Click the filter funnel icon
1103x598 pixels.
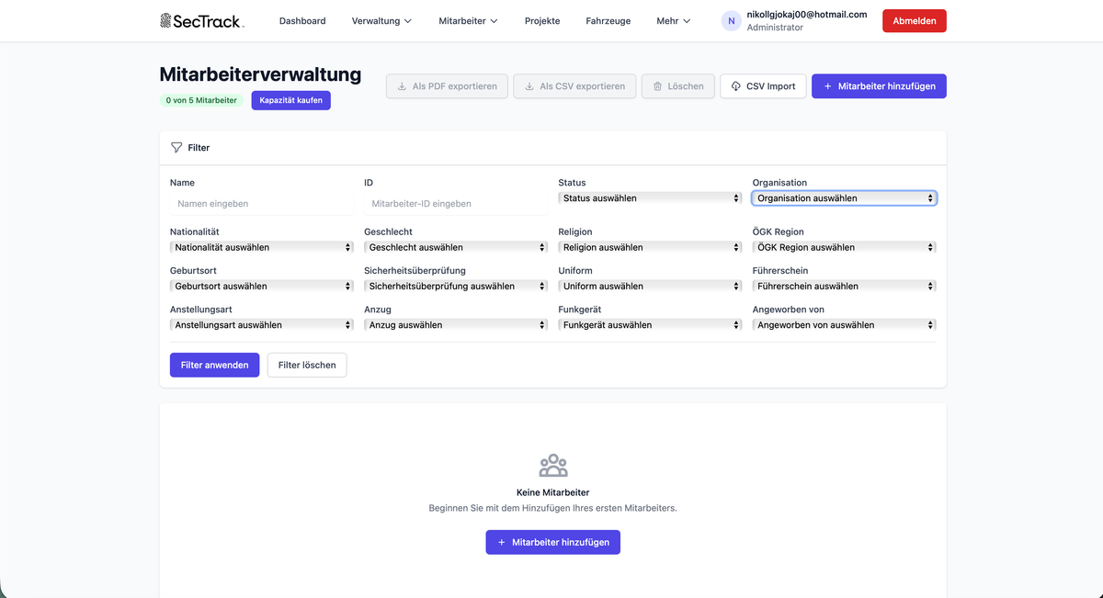click(x=176, y=147)
